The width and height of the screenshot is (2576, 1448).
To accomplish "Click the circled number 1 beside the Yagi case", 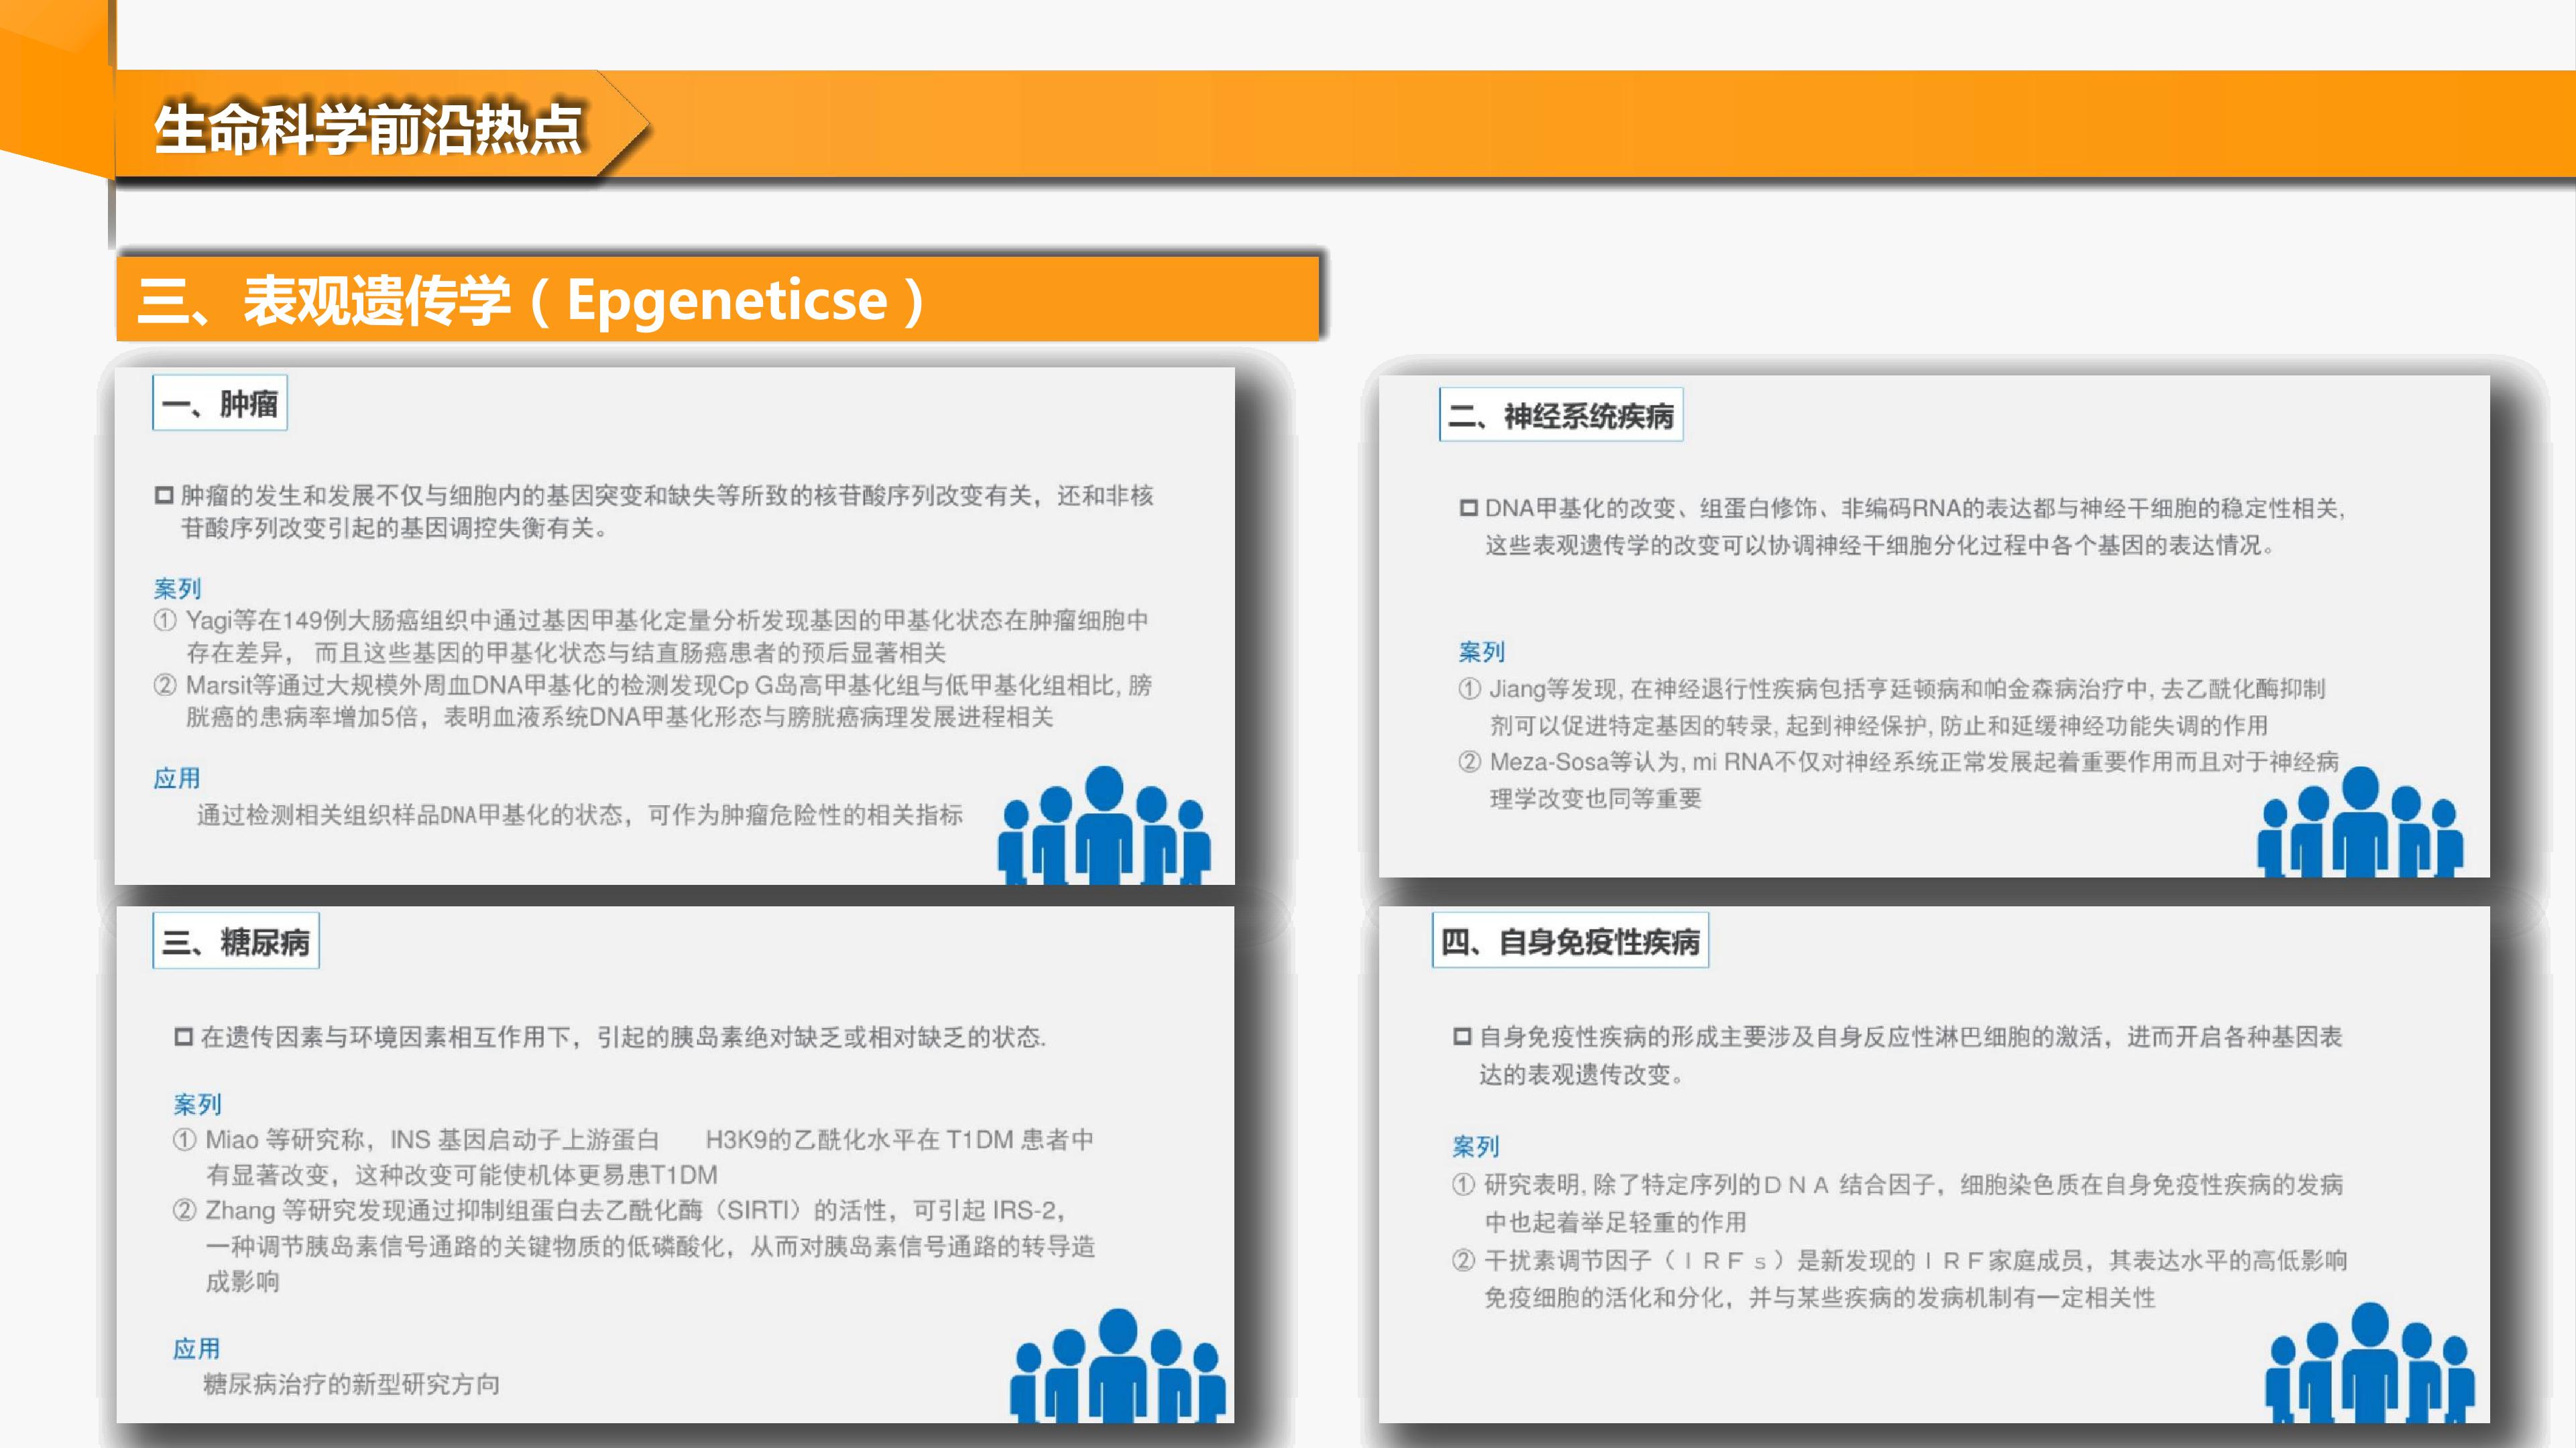I will pos(165,620).
